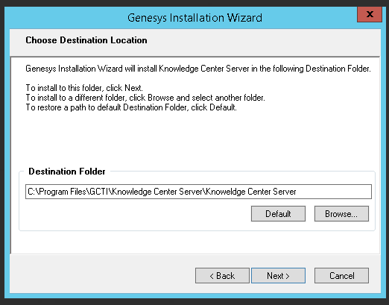Click the 'GCTI' folder name in path

pyautogui.click(x=99, y=192)
